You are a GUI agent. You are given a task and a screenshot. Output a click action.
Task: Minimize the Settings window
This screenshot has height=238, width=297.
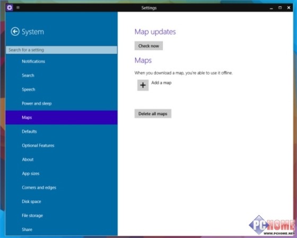pyautogui.click(x=271, y=8)
